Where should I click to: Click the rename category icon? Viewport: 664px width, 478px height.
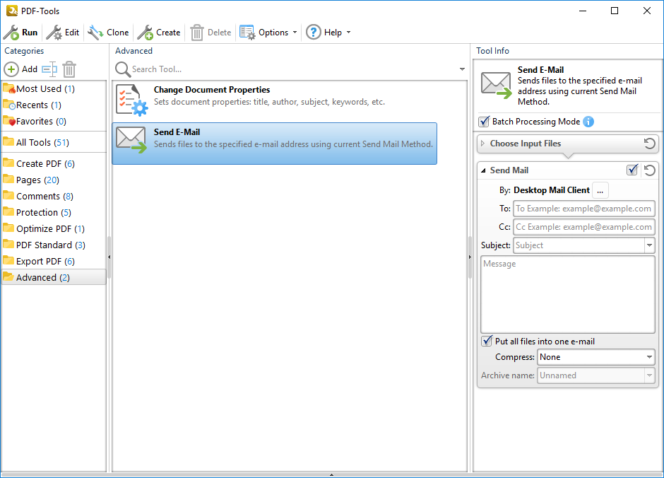pos(49,69)
